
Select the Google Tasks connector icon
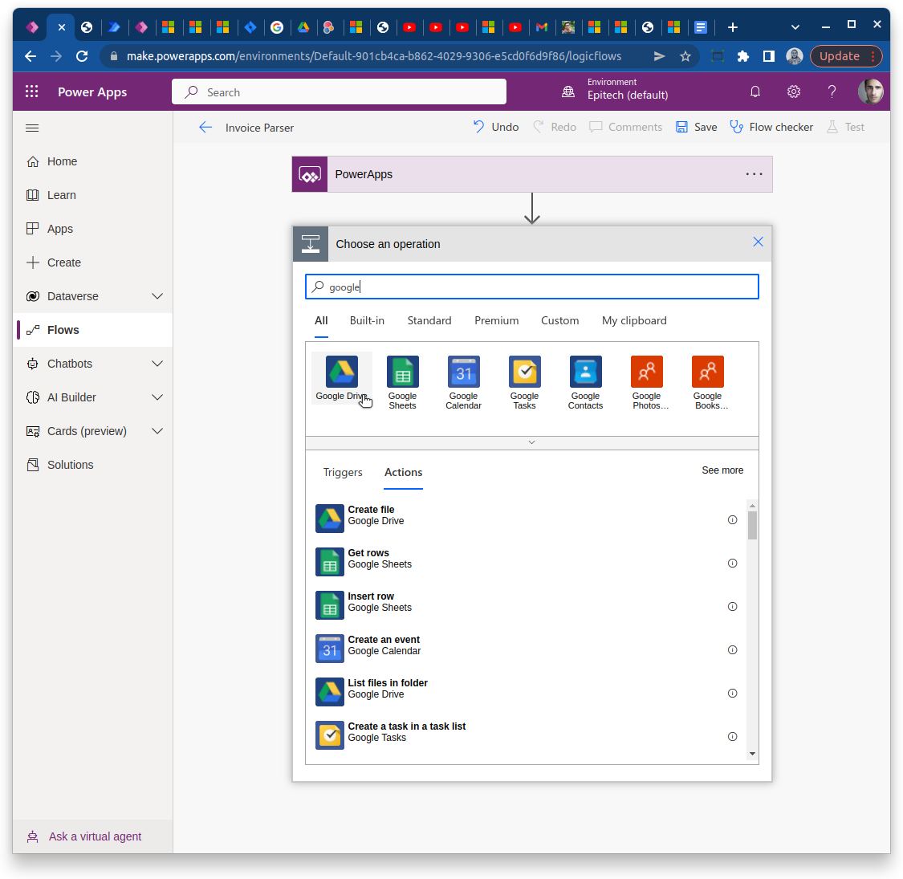pos(525,372)
